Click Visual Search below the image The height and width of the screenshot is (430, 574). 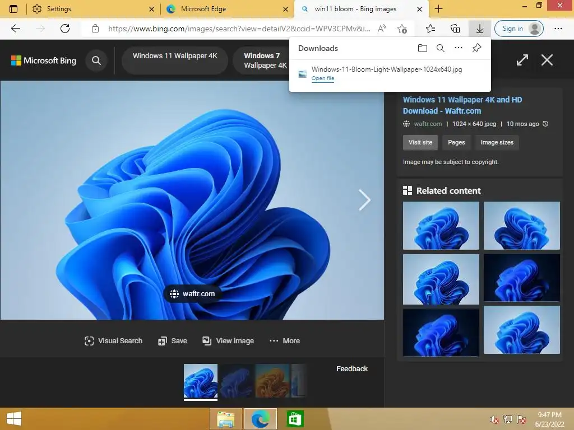pyautogui.click(x=113, y=341)
